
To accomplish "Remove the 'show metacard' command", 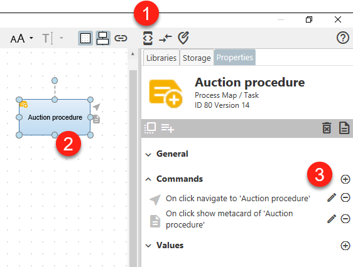I will 345,219.
